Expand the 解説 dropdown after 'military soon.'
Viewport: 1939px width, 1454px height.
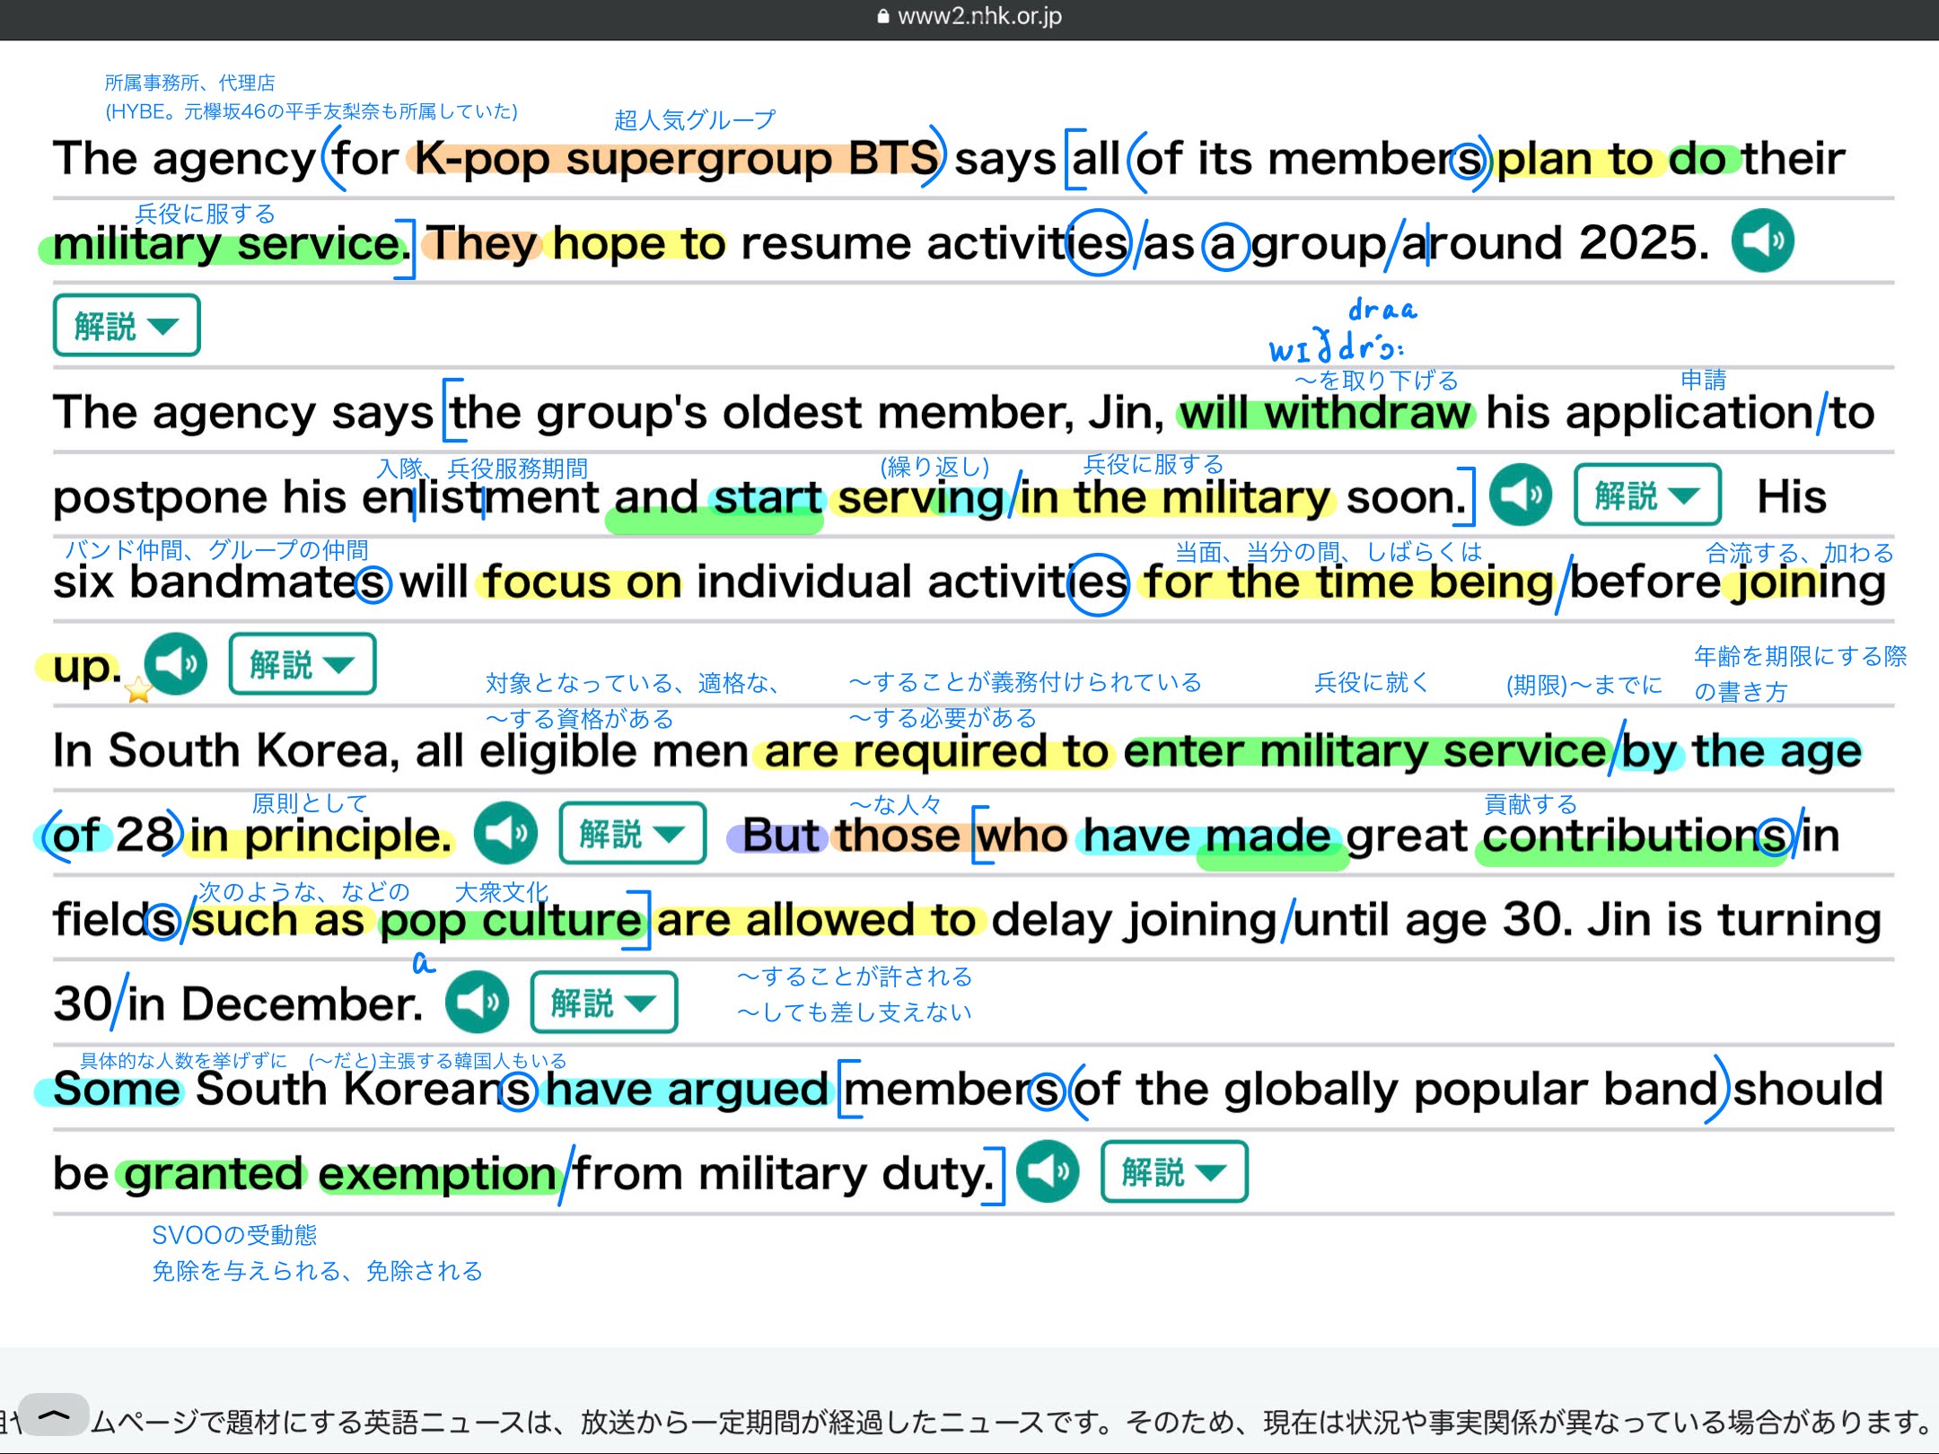pyautogui.click(x=1647, y=495)
